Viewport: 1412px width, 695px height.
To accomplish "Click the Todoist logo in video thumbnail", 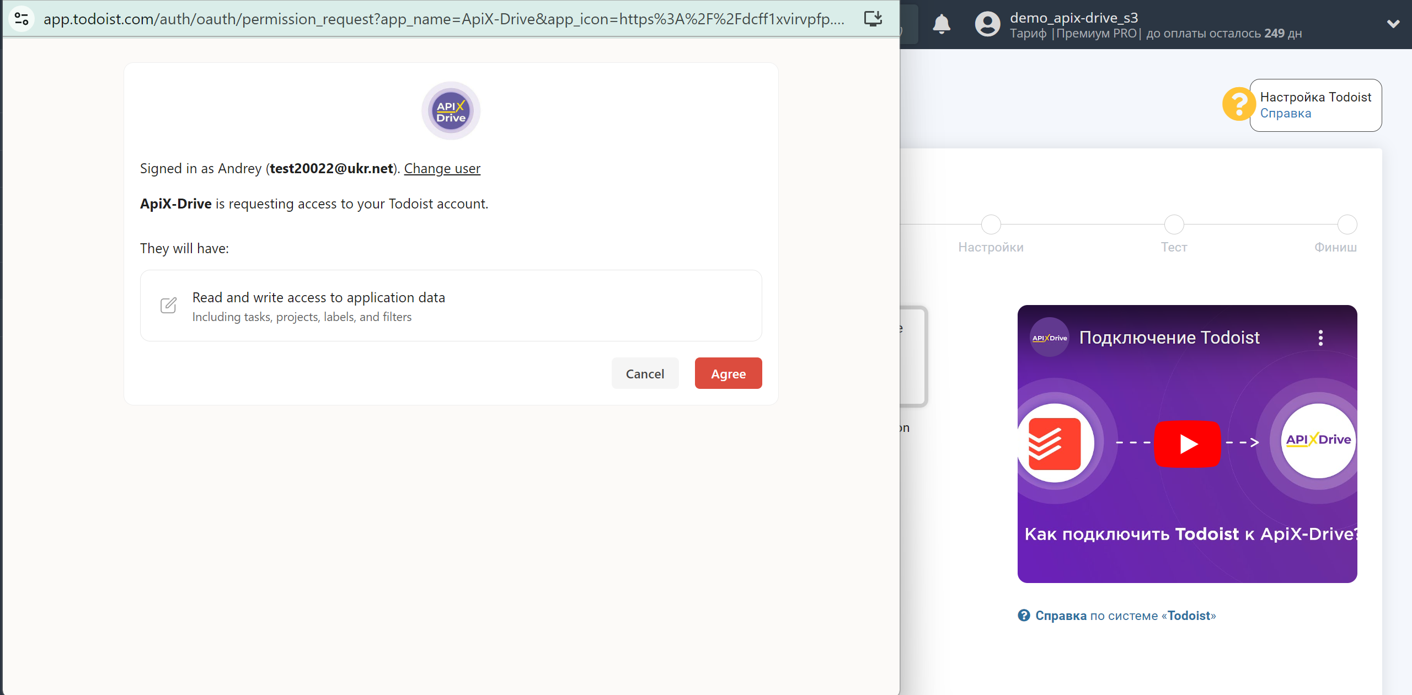I will point(1054,443).
